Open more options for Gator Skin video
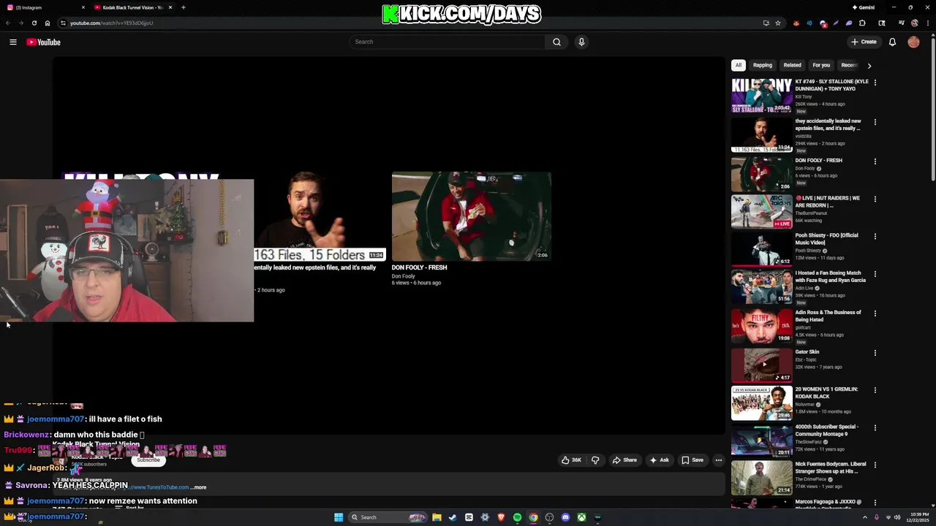936x526 pixels. 875,353
